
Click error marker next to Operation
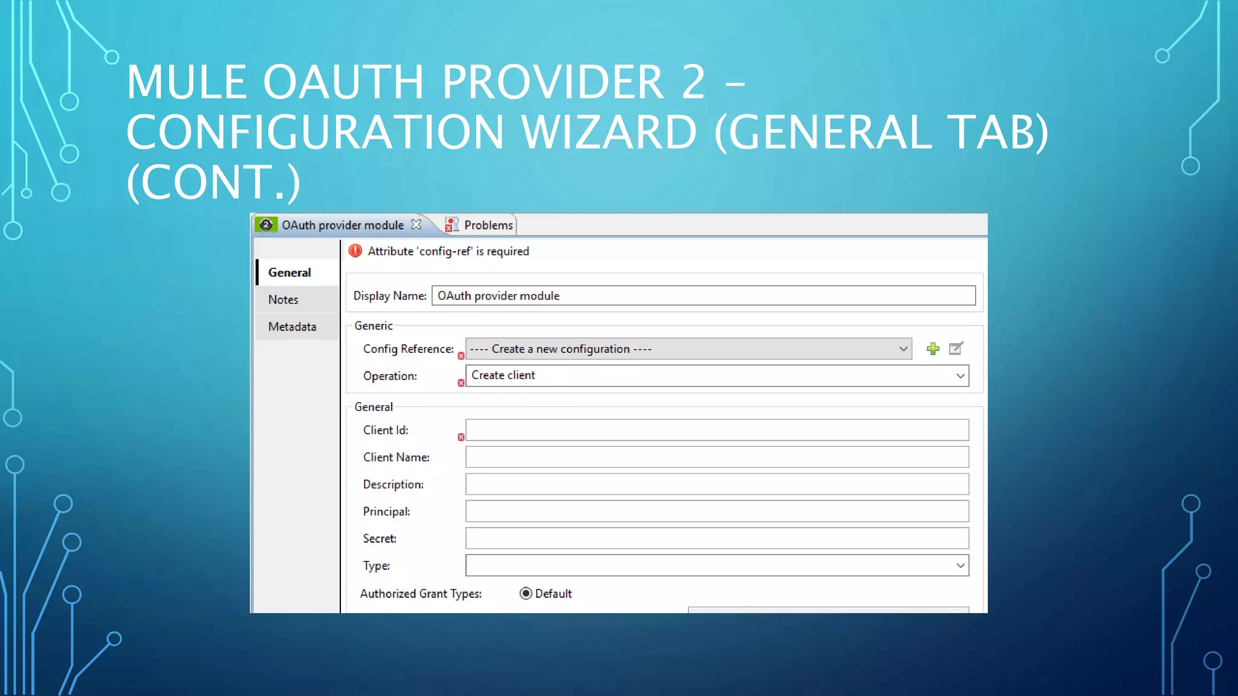[461, 383]
